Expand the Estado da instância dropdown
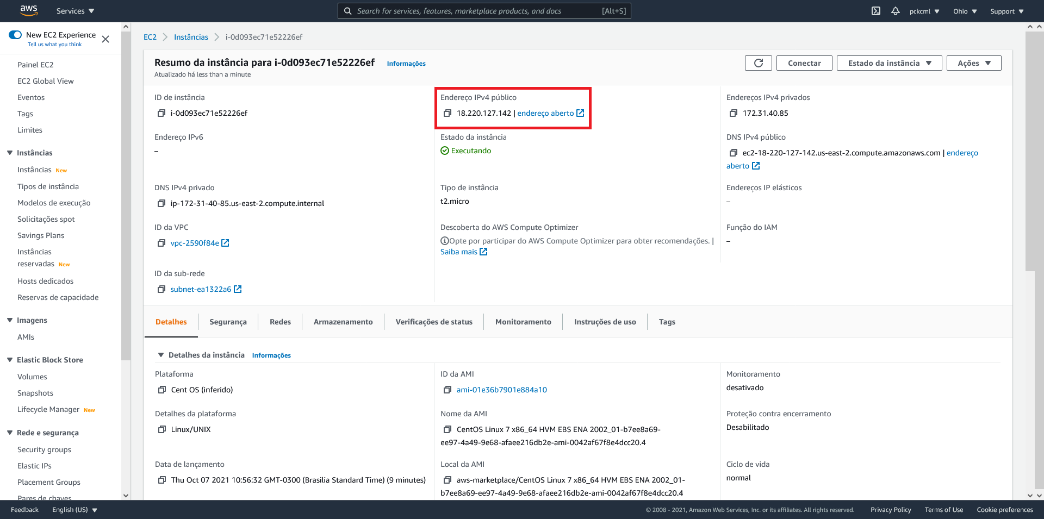 coord(888,62)
